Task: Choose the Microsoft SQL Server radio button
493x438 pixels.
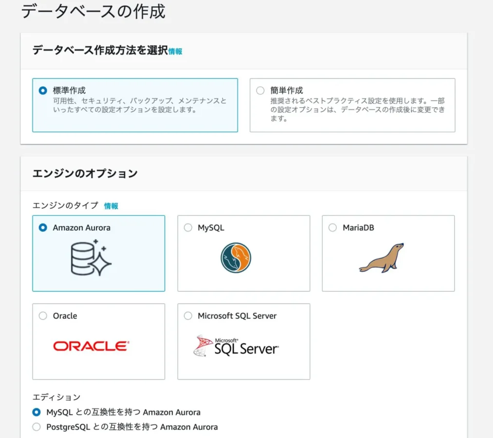Action: pyautogui.click(x=188, y=316)
